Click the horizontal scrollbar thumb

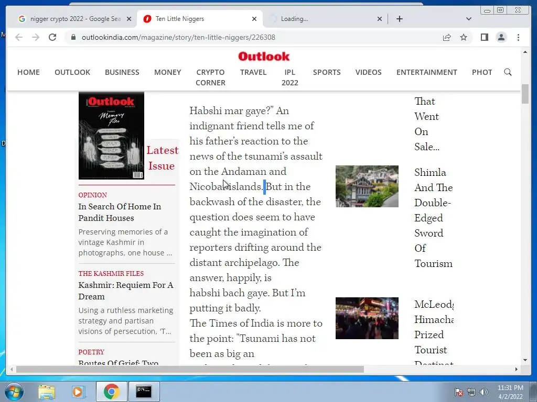pos(190,369)
